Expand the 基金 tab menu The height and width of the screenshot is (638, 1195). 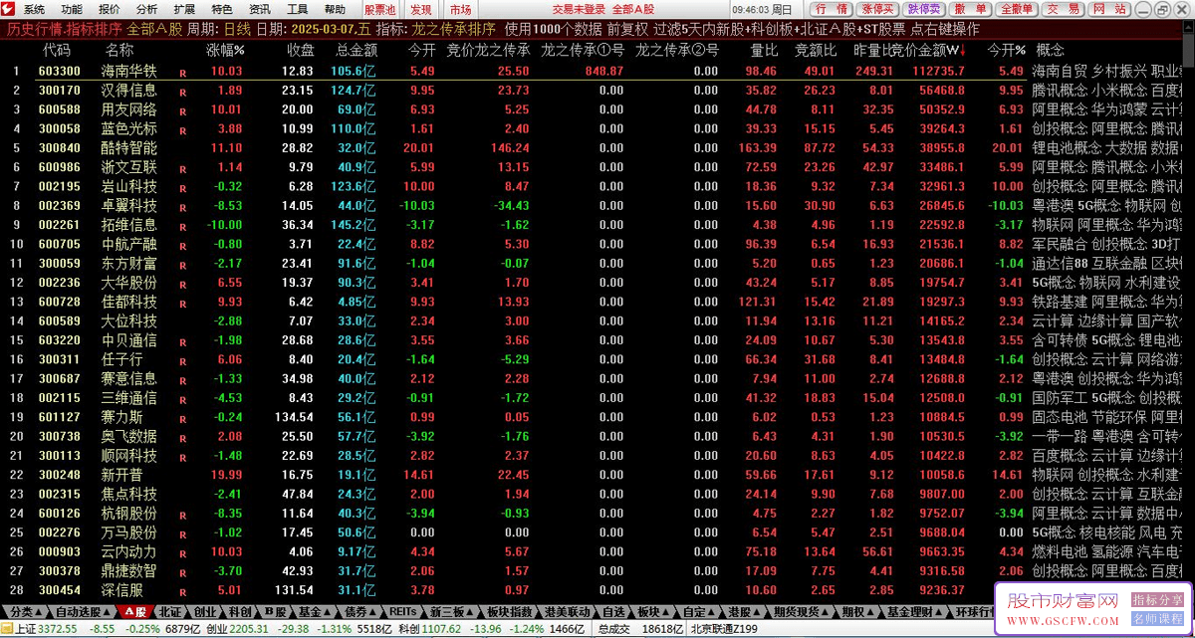click(316, 611)
